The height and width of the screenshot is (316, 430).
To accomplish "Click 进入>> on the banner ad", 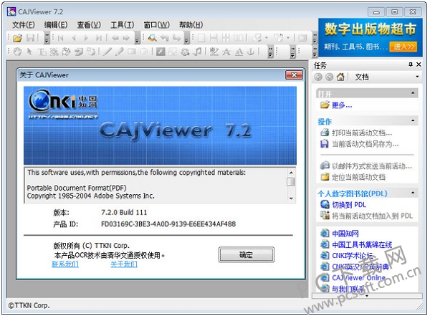I will coord(403,47).
